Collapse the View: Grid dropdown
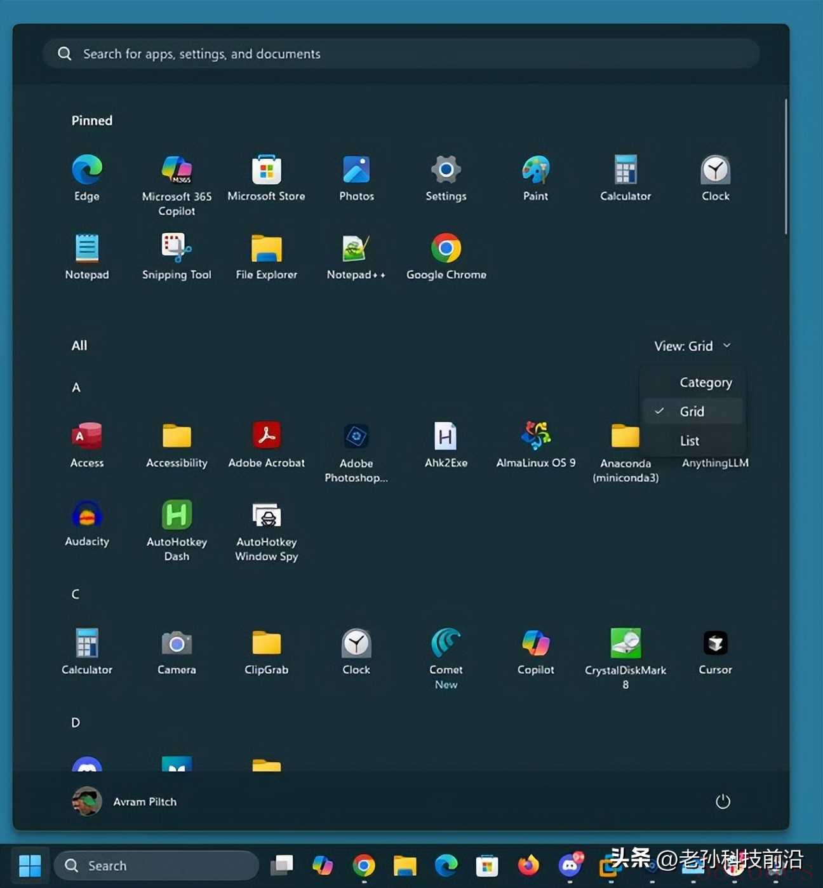This screenshot has width=823, height=888. pos(692,346)
